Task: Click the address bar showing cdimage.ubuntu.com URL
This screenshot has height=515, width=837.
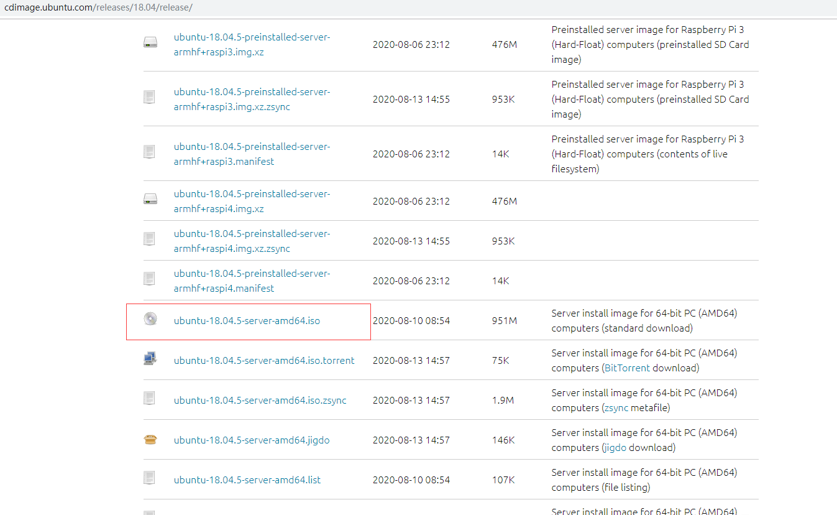Action: tap(418, 7)
